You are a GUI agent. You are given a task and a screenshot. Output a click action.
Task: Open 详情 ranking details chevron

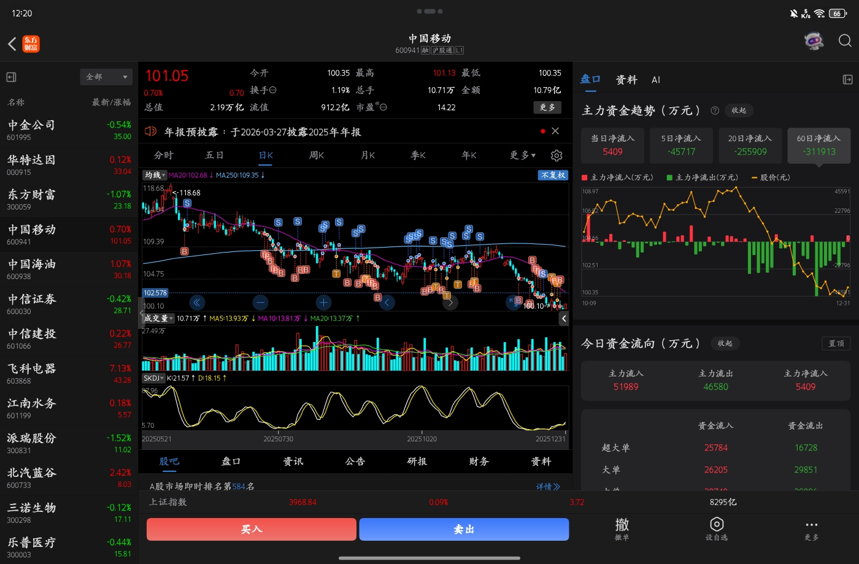[x=548, y=487]
